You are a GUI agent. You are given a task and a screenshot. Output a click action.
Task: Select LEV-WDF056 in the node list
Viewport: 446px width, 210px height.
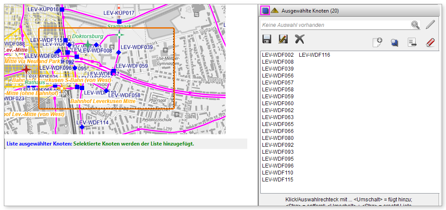click(278, 76)
